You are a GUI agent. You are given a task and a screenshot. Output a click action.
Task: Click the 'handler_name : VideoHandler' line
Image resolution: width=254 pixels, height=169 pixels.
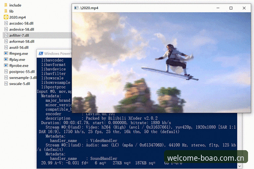pos(84,141)
